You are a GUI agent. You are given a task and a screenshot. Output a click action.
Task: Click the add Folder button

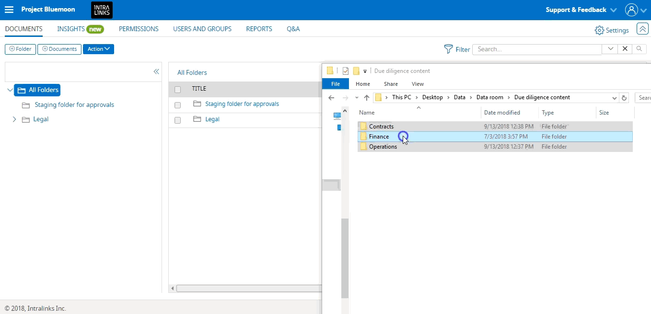click(x=20, y=49)
